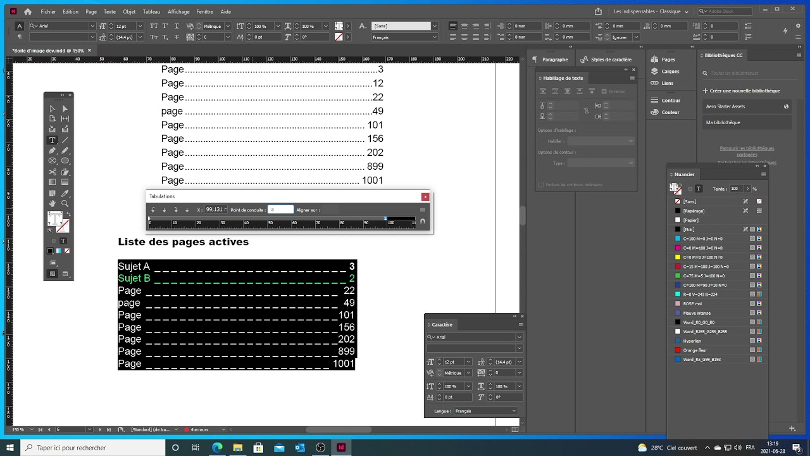Apply formatting to text T button
This screenshot has width=810, height=456.
coord(63,241)
